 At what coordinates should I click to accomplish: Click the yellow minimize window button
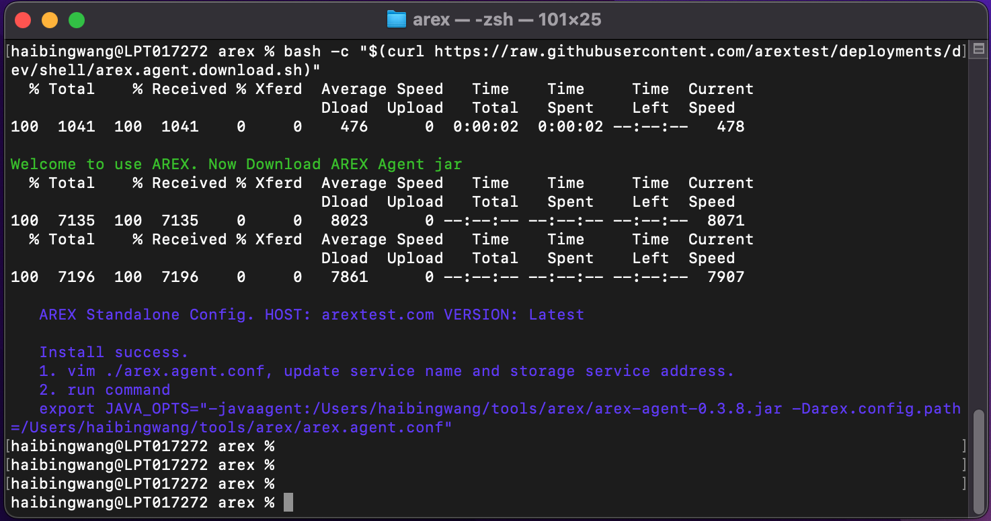(x=50, y=20)
